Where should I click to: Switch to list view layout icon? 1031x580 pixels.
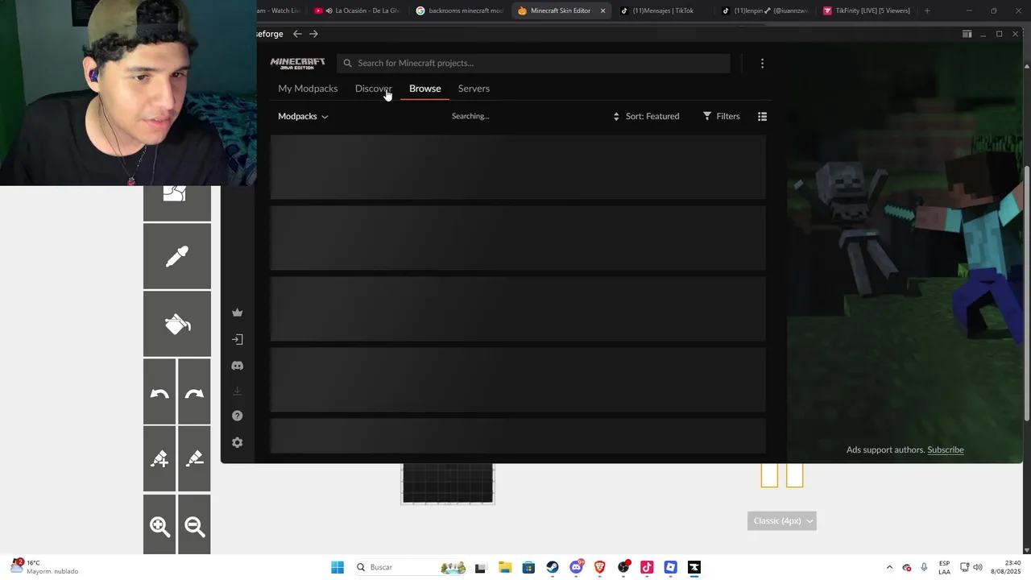point(762,116)
